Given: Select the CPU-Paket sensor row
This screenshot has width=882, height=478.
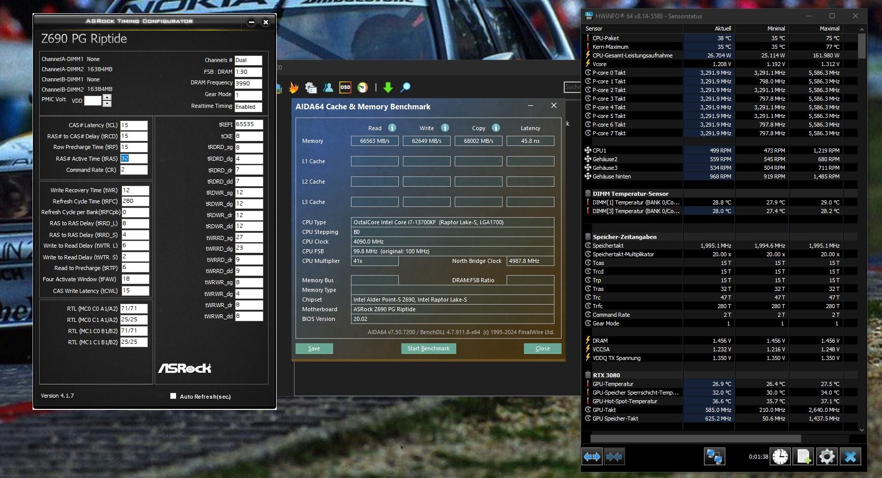Looking at the screenshot, I should point(719,38).
